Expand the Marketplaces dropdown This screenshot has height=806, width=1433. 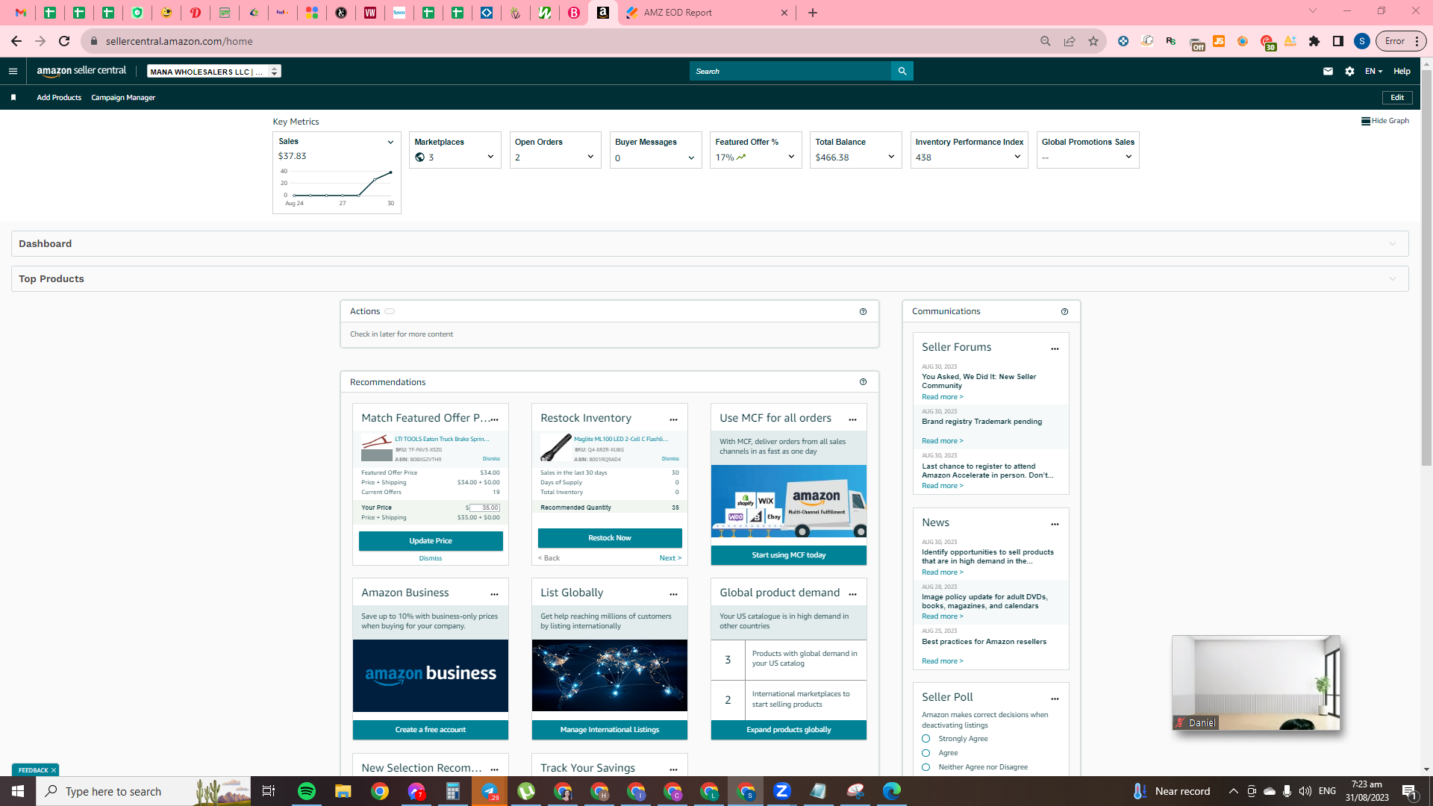click(x=490, y=157)
